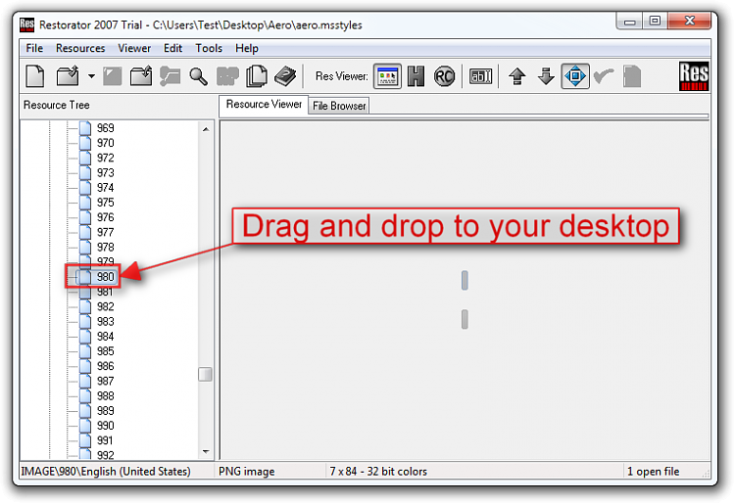The height and width of the screenshot is (504, 735).
Task: Select resource 980 in the tree
Action: tap(106, 277)
